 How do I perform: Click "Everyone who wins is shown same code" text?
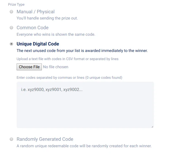coord(56,34)
